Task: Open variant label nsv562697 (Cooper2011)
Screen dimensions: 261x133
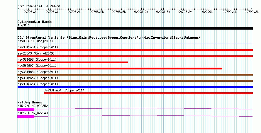Action: point(37,66)
